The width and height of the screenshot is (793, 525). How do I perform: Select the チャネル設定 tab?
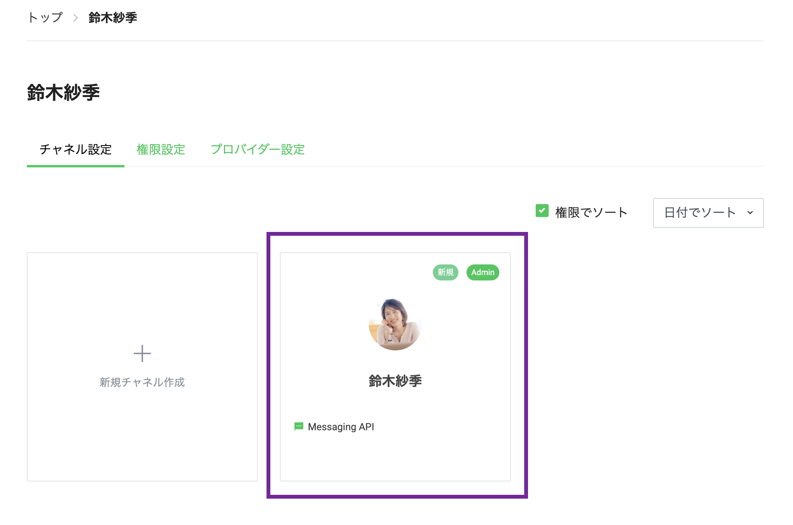(76, 149)
